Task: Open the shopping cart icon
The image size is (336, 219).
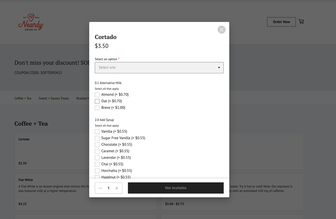Action: [301, 22]
